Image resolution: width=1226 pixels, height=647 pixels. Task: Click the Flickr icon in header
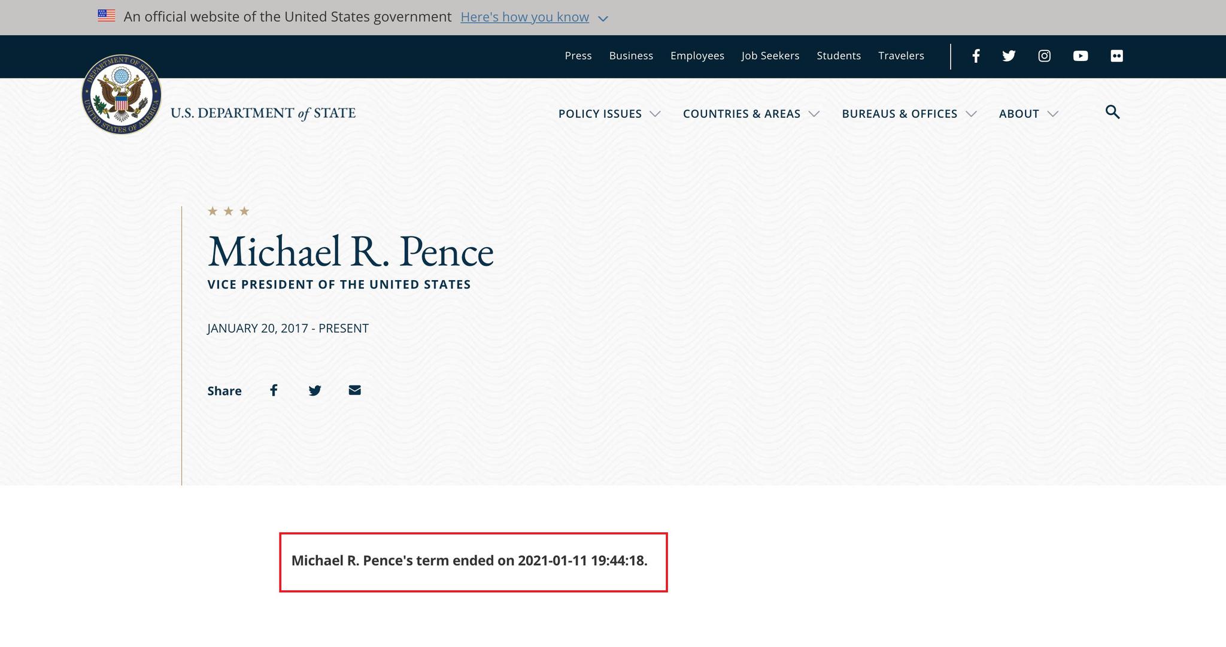(1116, 55)
